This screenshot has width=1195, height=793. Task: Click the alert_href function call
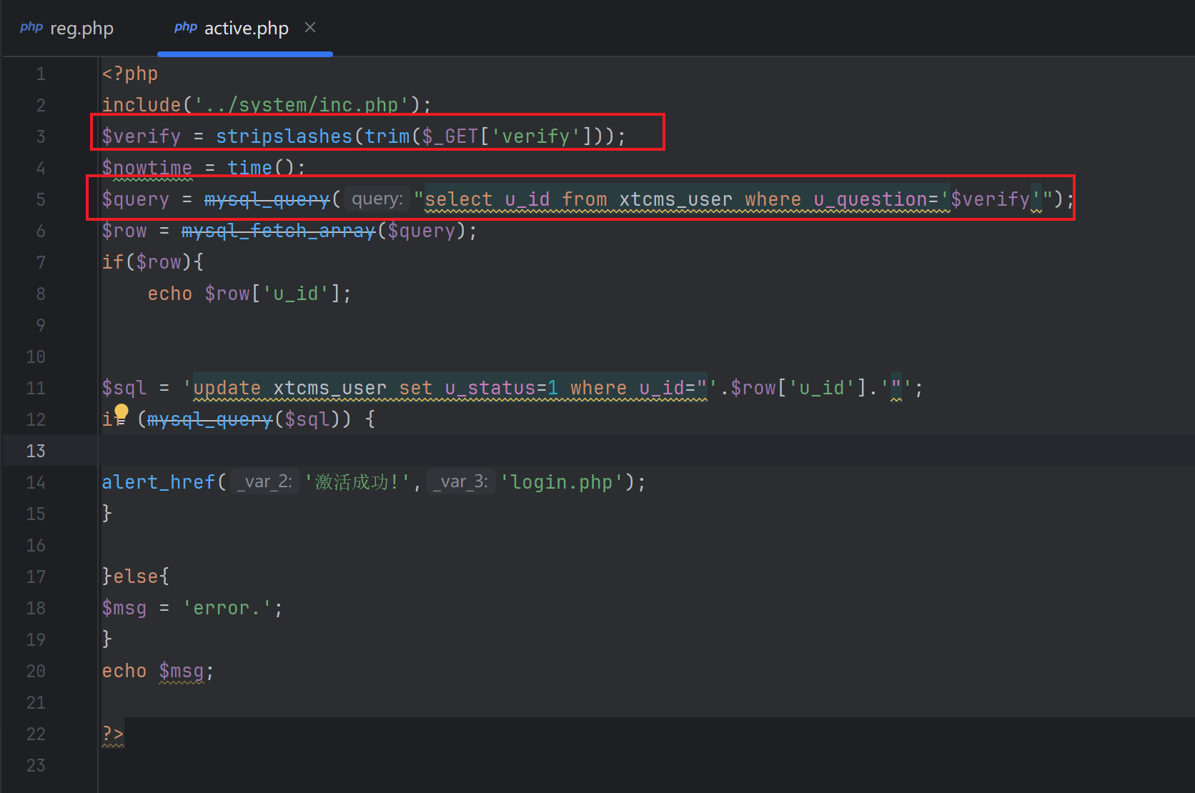point(158,482)
